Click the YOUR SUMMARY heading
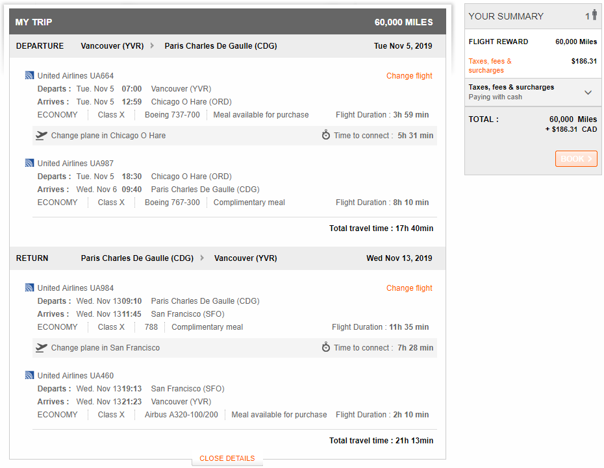Screen dimensions: 604x468 click(506, 16)
